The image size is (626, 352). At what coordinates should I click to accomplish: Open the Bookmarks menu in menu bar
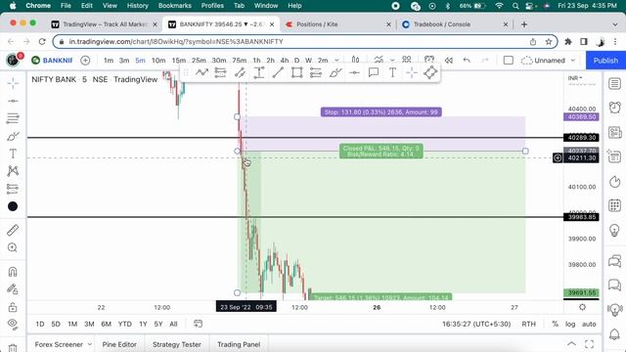click(x=174, y=6)
